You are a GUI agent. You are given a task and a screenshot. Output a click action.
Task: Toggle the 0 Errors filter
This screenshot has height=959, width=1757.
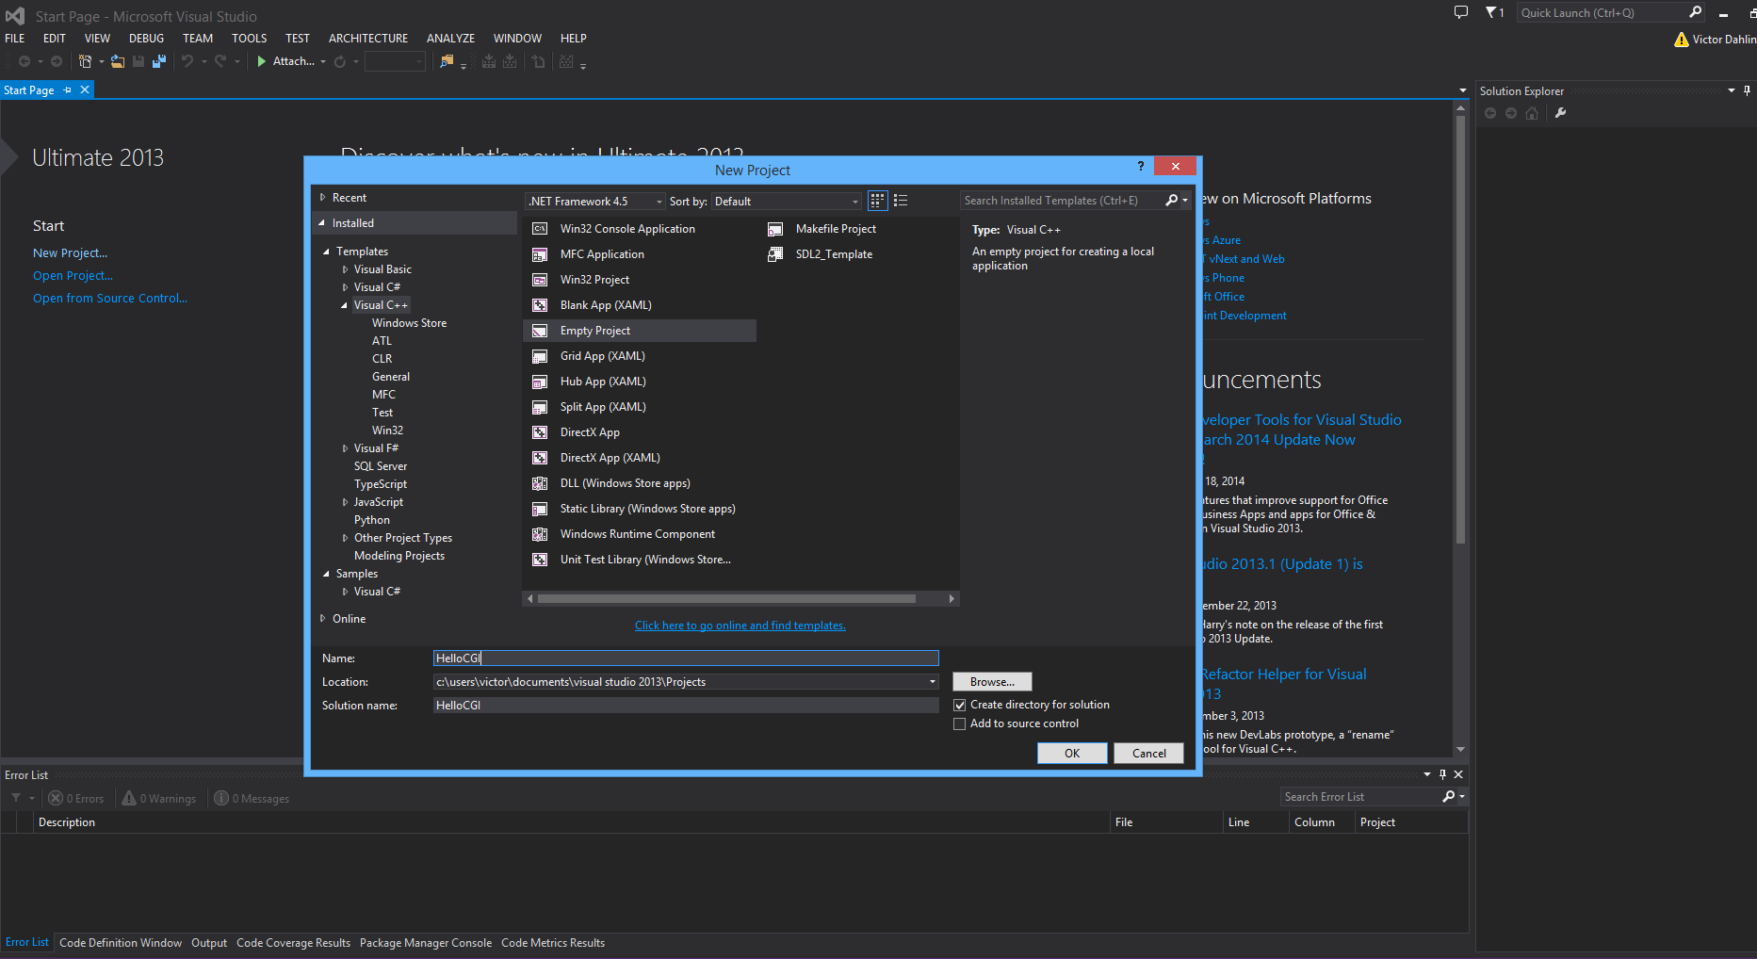(x=76, y=798)
